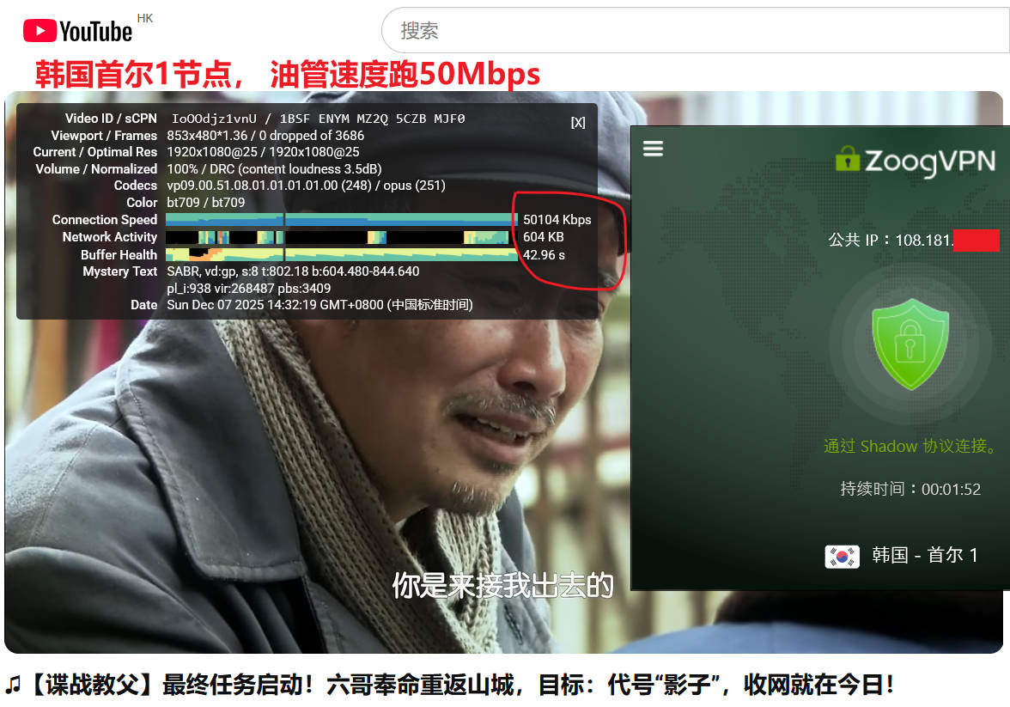
Task: Click the music note icon before the title
Action: tap(13, 685)
